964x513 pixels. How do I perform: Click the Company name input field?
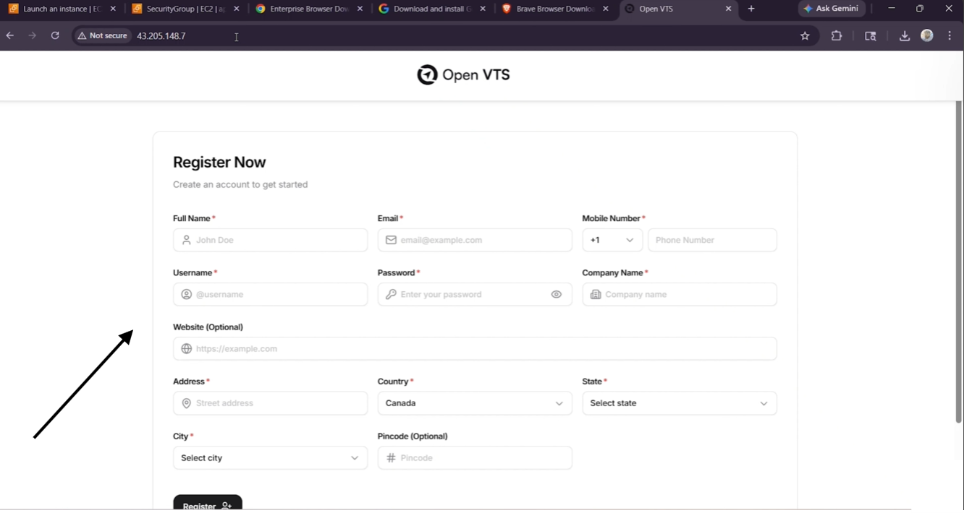pyautogui.click(x=680, y=294)
